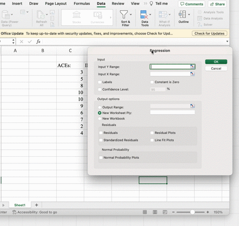This screenshot has height=226, width=239.
Task: Tick the Residual Plots checkbox
Action: tap(152, 133)
